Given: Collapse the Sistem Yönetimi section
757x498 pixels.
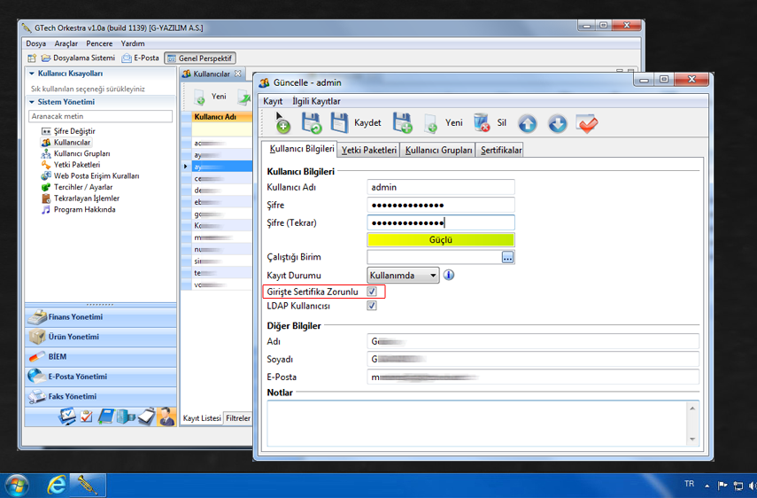Looking at the screenshot, I should (x=33, y=102).
